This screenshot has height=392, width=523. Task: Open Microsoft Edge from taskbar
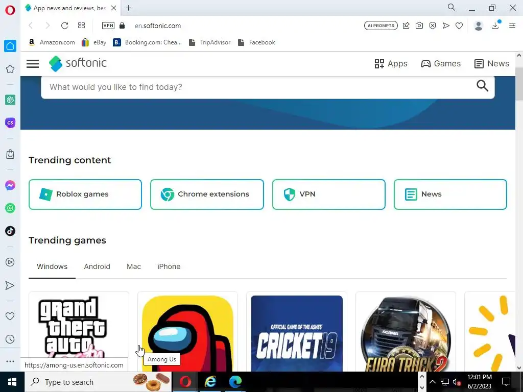click(235, 382)
